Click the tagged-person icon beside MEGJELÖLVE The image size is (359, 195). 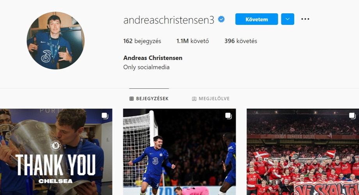coord(194,98)
